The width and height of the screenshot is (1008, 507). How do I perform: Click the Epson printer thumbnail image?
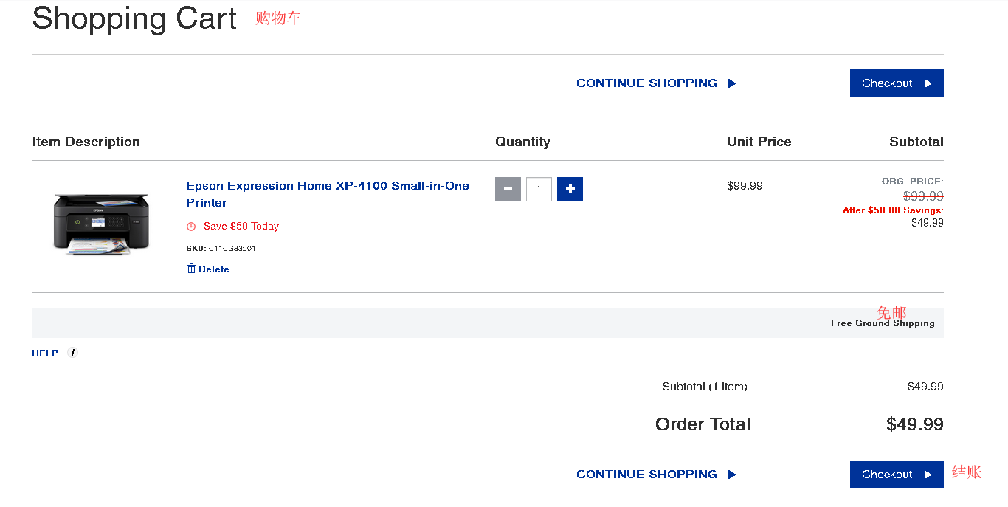[101, 223]
